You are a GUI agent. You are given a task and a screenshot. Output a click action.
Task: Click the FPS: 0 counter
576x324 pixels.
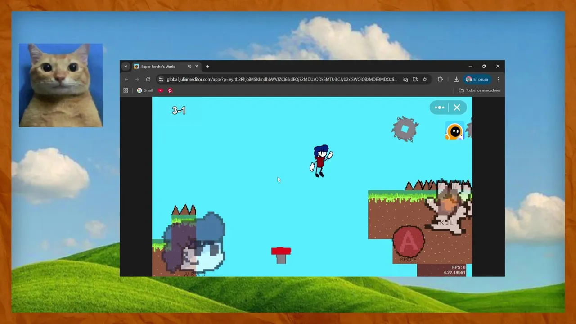(x=459, y=267)
